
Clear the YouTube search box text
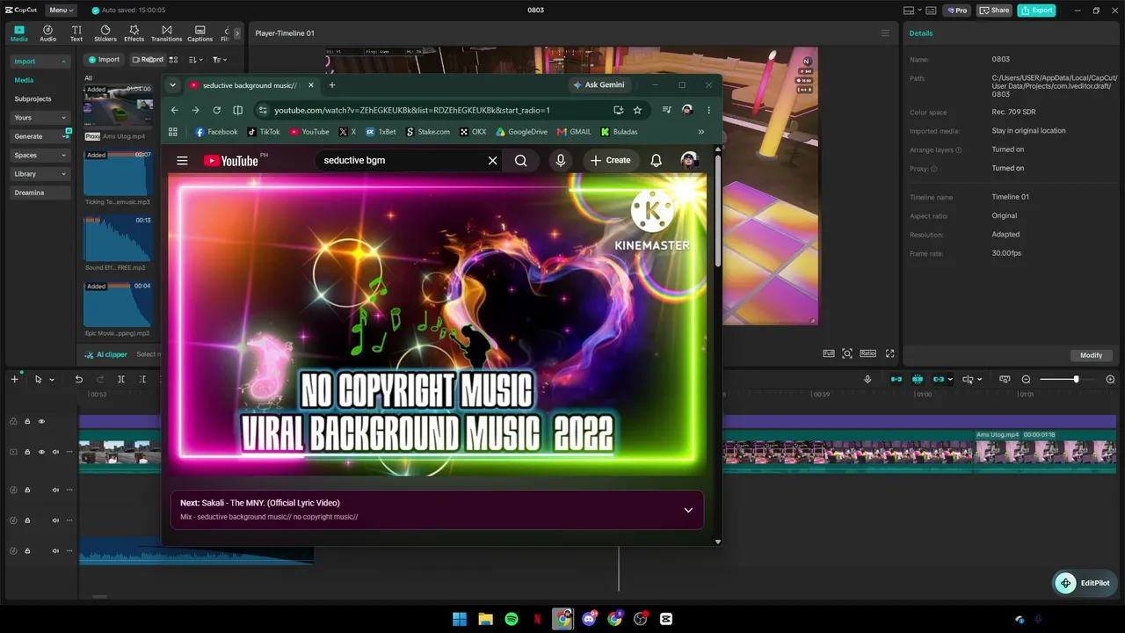[x=492, y=161]
